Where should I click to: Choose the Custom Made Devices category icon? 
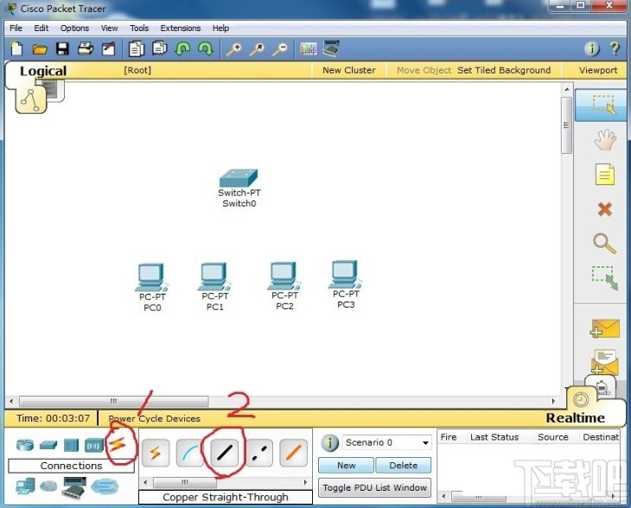[x=74, y=486]
